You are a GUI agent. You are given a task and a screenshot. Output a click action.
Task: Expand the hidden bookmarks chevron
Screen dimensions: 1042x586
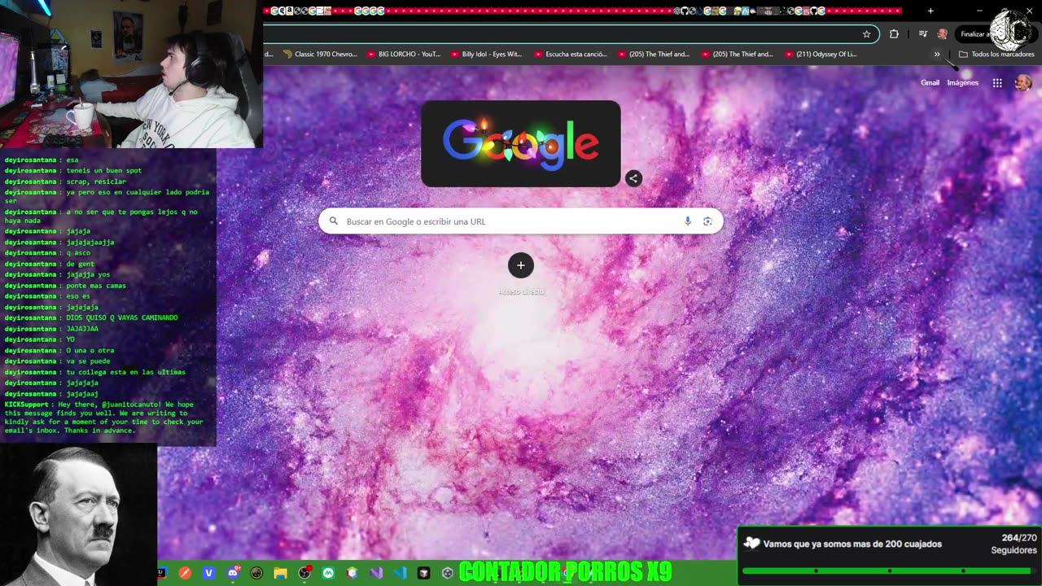click(937, 55)
